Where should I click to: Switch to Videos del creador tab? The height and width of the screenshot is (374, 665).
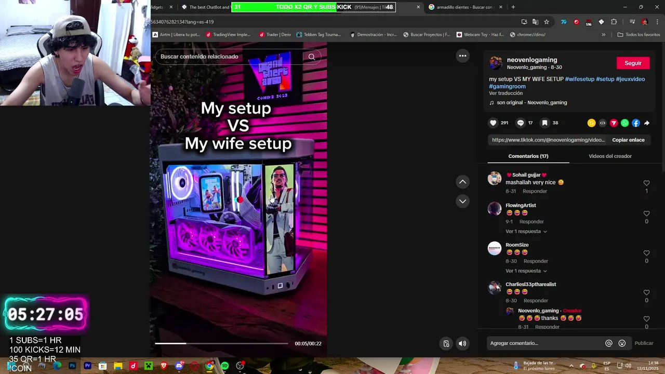point(610,156)
